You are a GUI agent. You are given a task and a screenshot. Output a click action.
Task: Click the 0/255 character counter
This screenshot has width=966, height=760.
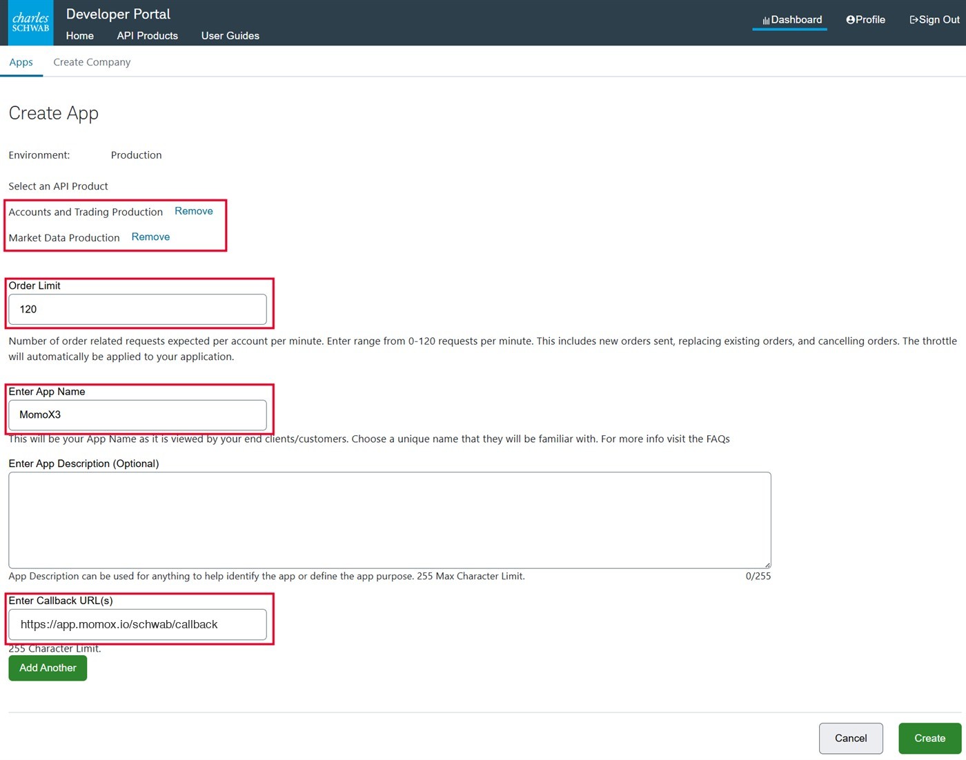[758, 576]
